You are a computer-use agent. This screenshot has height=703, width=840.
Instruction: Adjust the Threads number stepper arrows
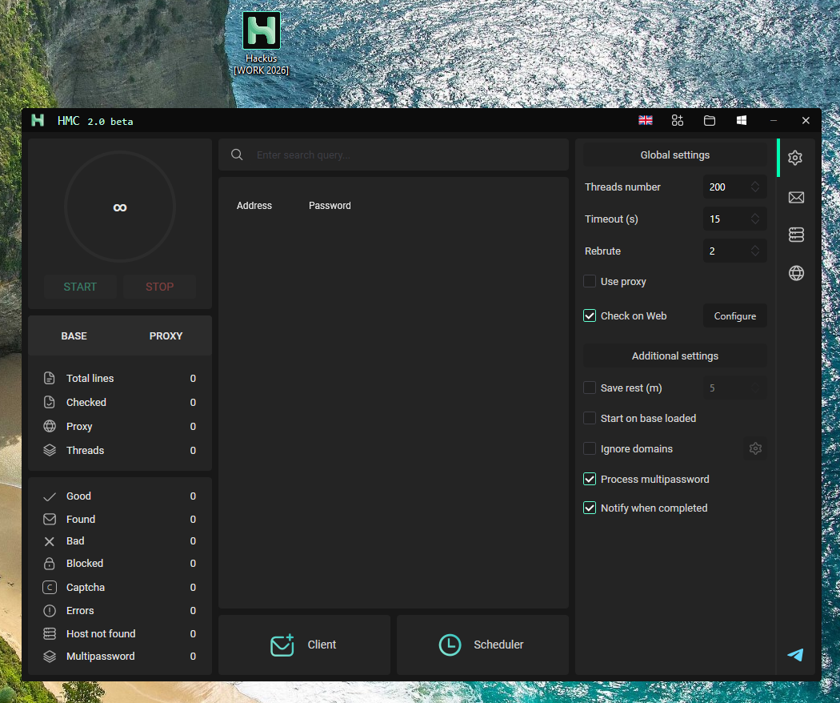point(755,187)
